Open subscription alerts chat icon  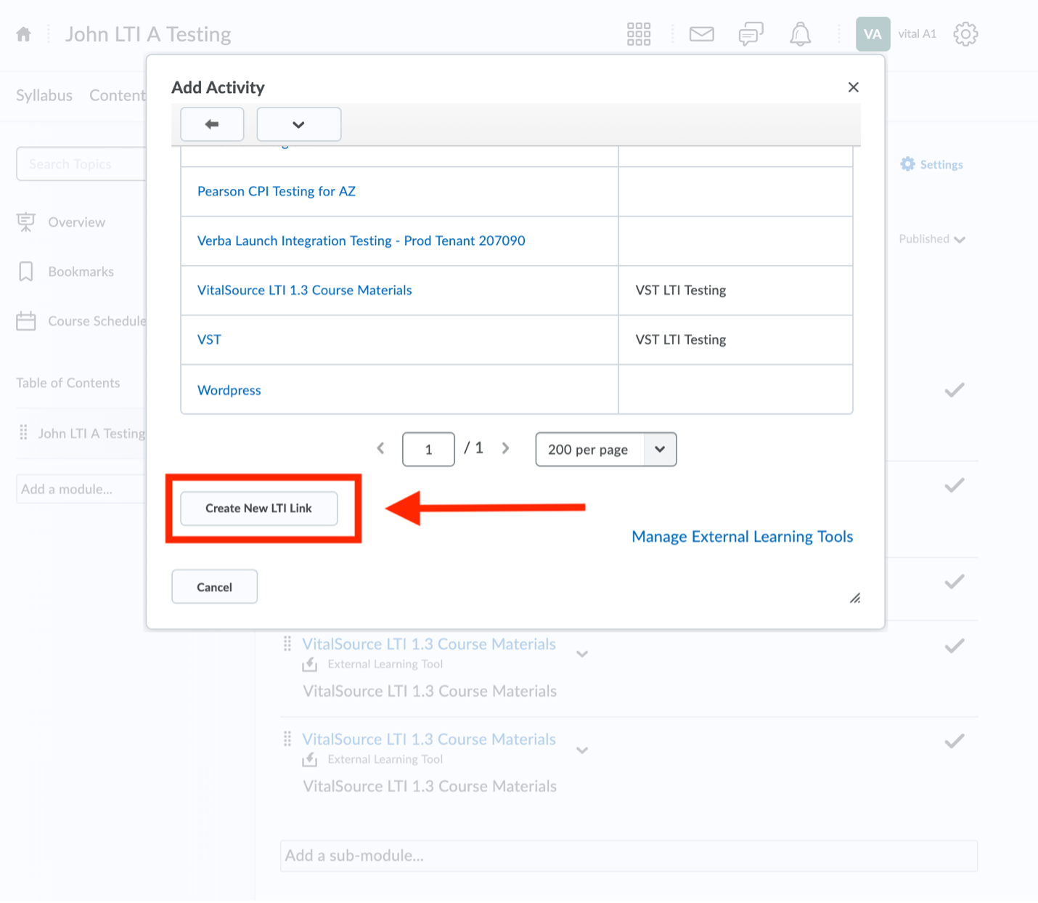tap(751, 34)
